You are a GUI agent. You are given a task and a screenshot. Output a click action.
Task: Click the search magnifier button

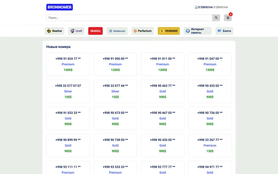coord(216,17)
